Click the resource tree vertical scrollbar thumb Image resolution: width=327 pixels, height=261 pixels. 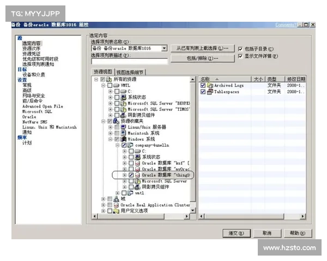point(193,142)
